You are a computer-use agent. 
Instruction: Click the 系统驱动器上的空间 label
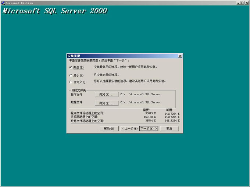[84, 117]
